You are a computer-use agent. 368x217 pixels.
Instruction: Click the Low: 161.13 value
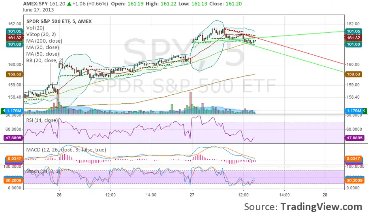point(193,4)
